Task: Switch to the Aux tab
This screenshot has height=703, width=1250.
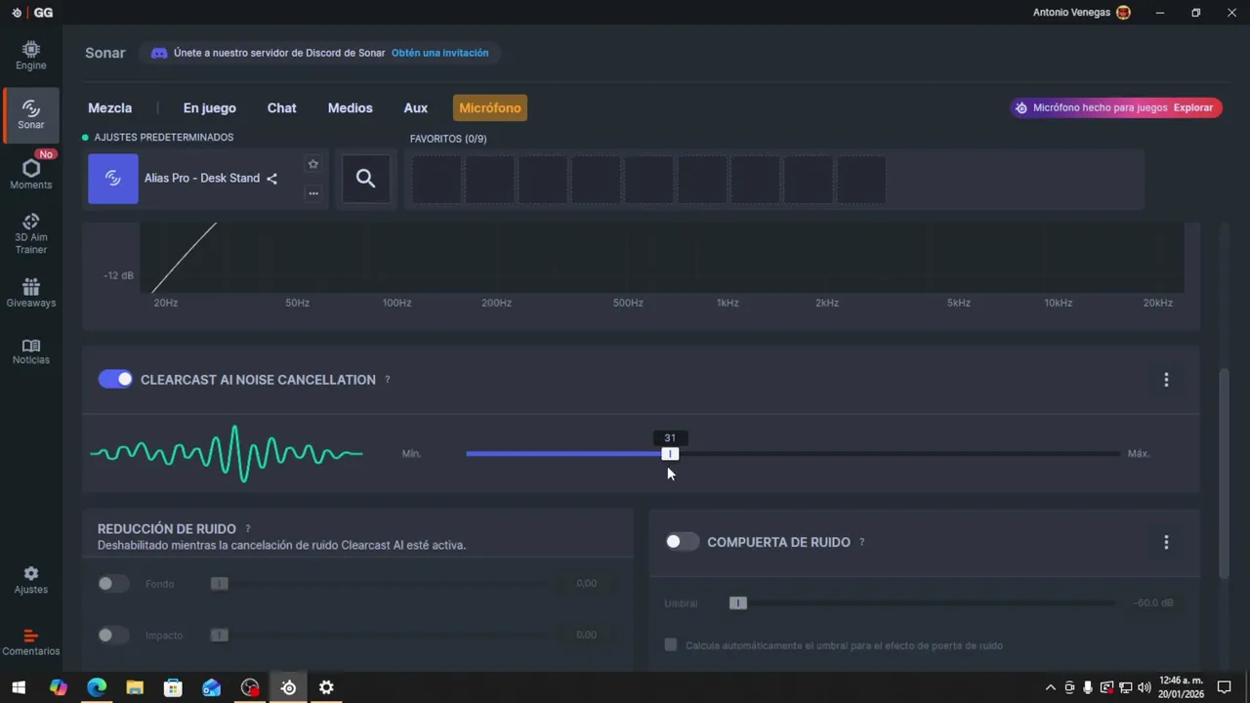Action: 416,108
